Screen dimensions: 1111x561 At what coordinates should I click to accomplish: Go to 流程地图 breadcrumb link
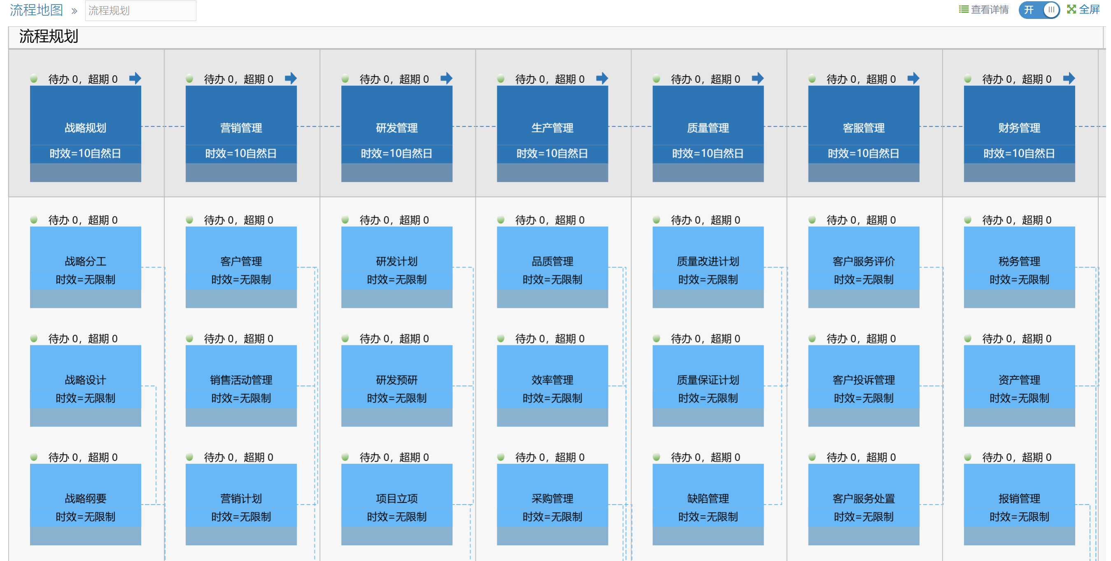[37, 10]
